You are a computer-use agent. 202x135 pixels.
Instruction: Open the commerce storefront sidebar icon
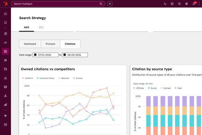[6, 60]
